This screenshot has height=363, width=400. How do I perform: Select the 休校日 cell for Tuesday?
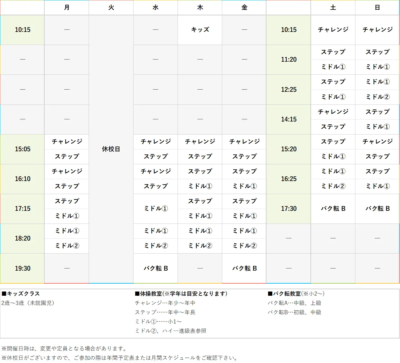coord(111,149)
